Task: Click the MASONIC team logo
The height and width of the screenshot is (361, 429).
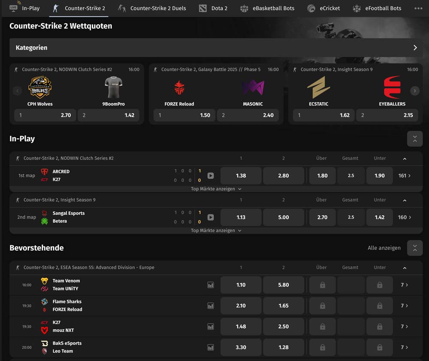Action: click(253, 87)
